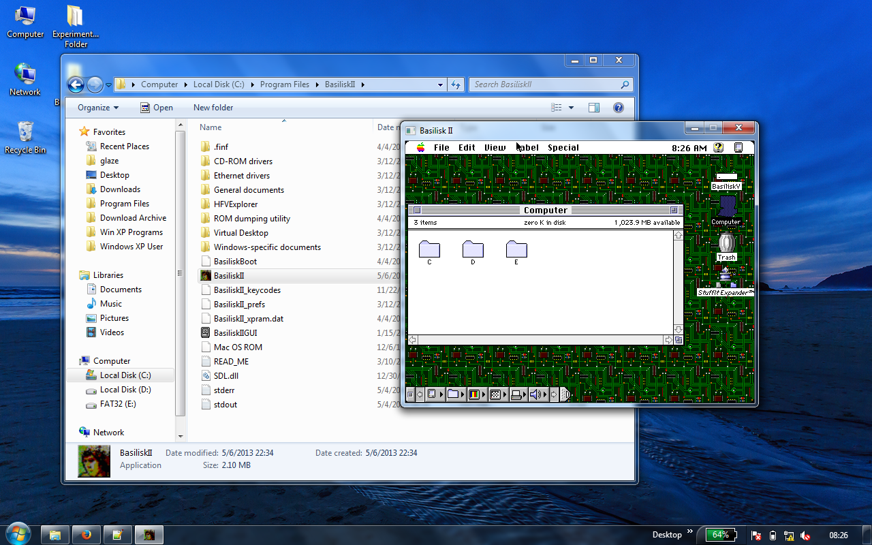This screenshot has height=545, width=872.
Task: Select the BasiliskIIGUI application file
Action: point(235,333)
